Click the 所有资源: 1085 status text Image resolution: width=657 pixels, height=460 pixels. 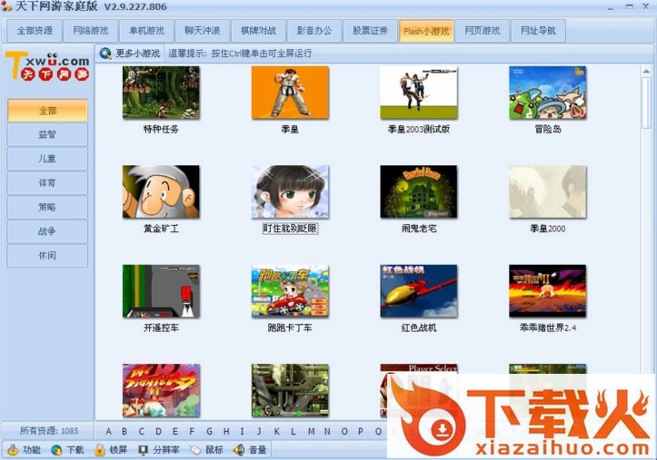[x=49, y=431]
